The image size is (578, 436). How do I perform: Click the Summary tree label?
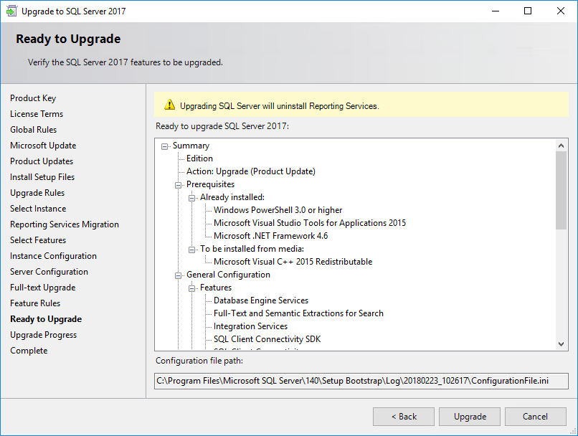tap(191, 146)
